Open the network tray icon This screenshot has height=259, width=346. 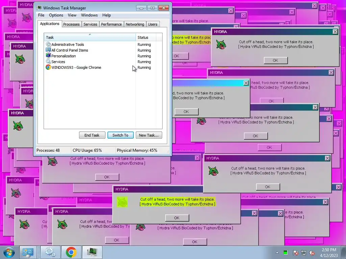tap(304, 253)
